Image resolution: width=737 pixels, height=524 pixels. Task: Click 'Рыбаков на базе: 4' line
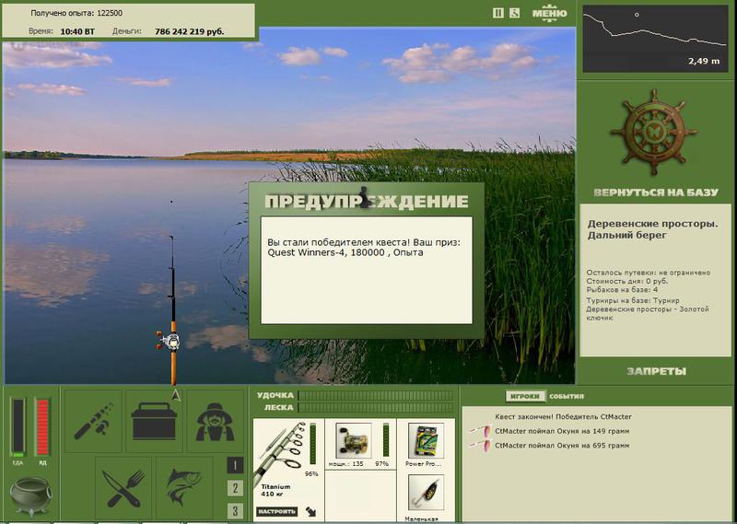(x=622, y=290)
